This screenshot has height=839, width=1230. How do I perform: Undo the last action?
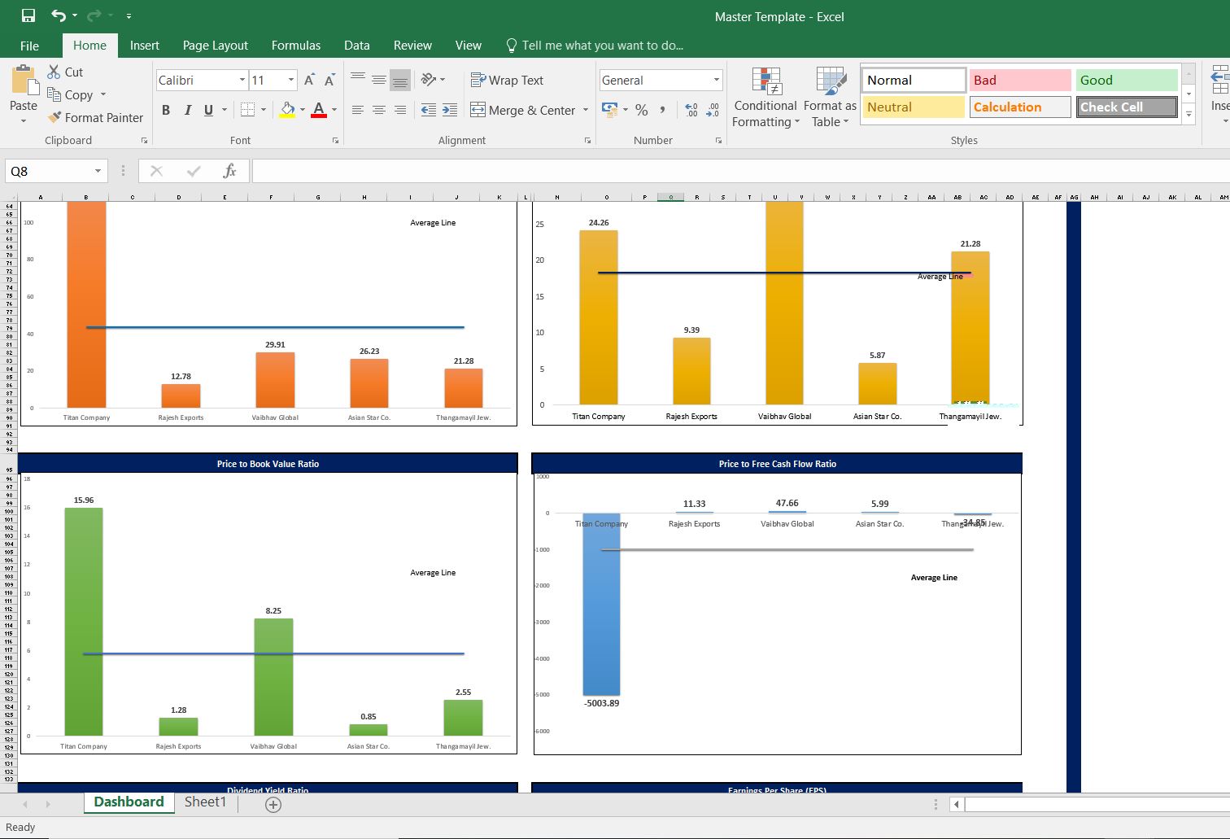pos(58,15)
